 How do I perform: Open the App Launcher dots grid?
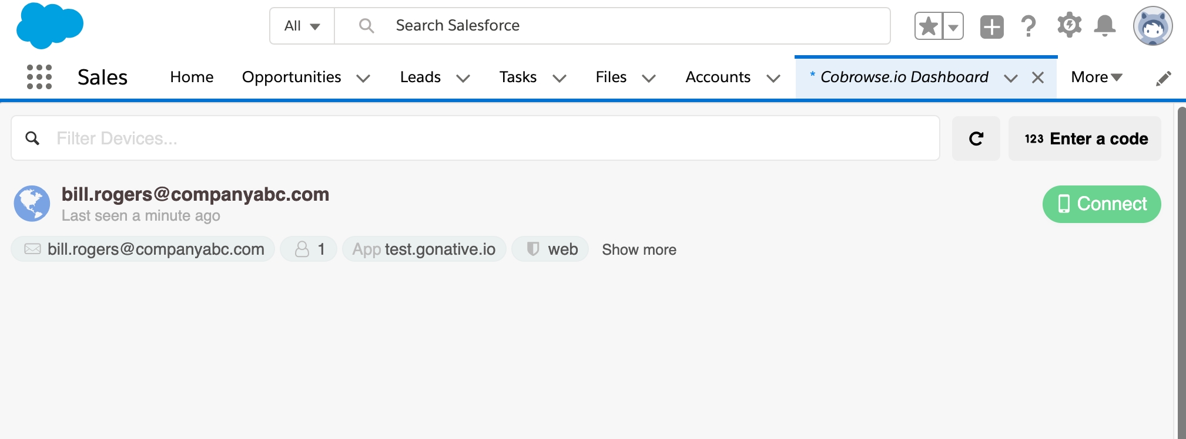pyautogui.click(x=39, y=77)
